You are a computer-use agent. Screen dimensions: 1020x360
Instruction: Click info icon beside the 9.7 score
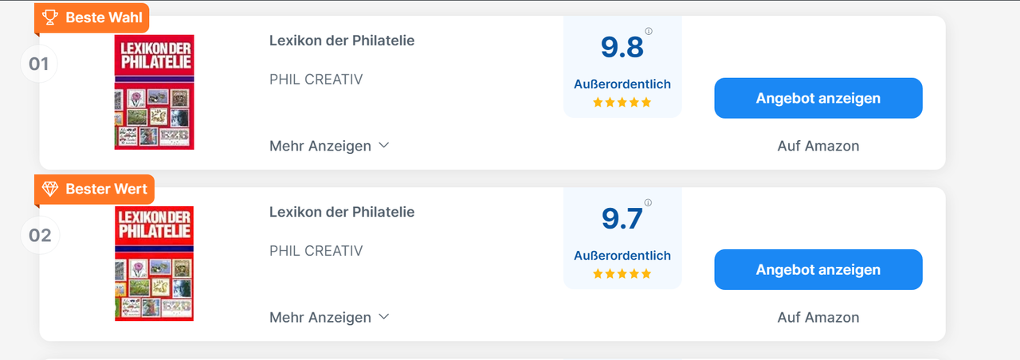[648, 203]
